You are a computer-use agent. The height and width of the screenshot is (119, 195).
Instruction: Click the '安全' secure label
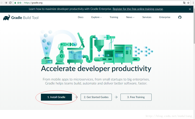click(19, 3)
